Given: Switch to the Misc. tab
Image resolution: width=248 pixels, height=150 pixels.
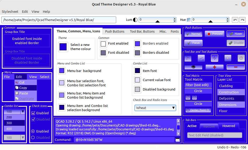Looking at the screenshot, I should coord(163,32).
